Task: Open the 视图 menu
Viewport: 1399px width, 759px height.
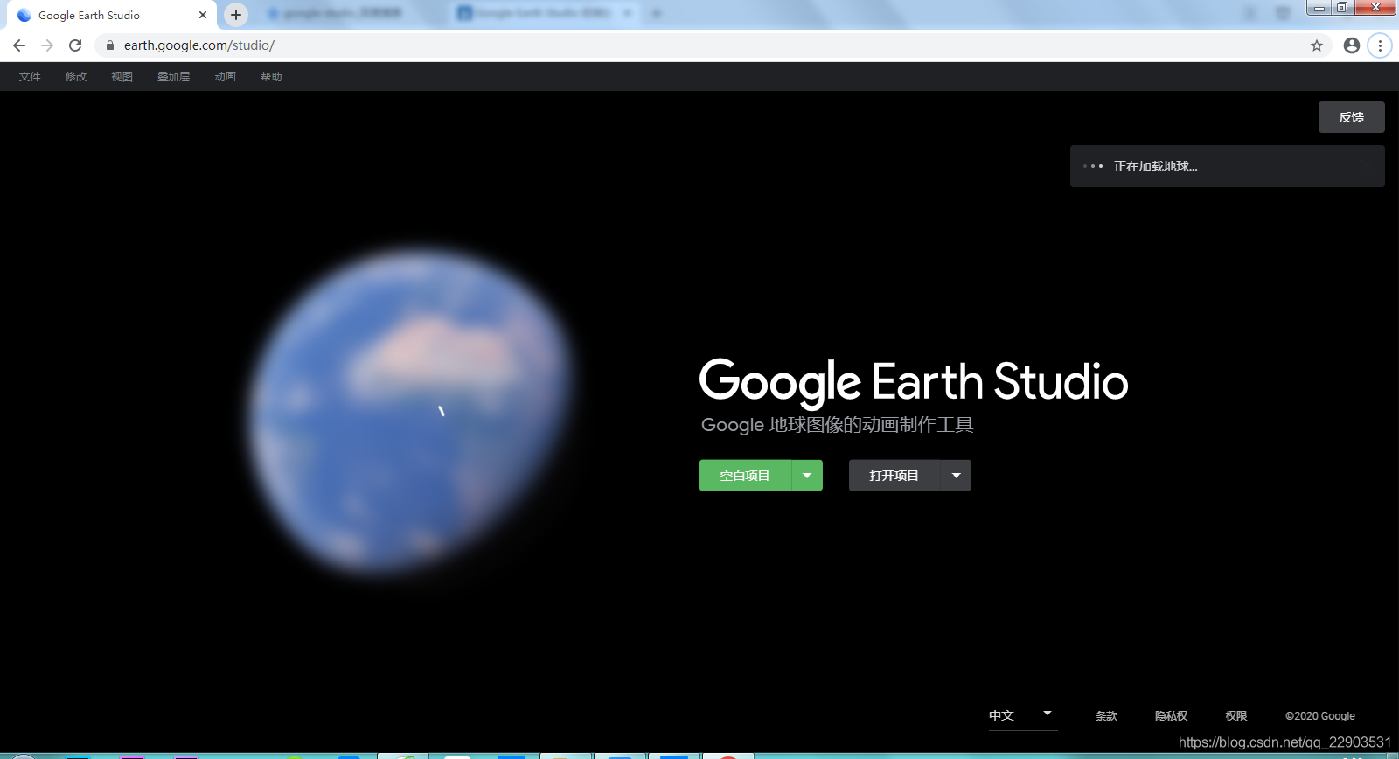Action: [x=122, y=77]
